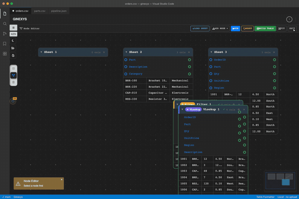
Task: Click the import file icon below the folder
Action: [13, 55]
